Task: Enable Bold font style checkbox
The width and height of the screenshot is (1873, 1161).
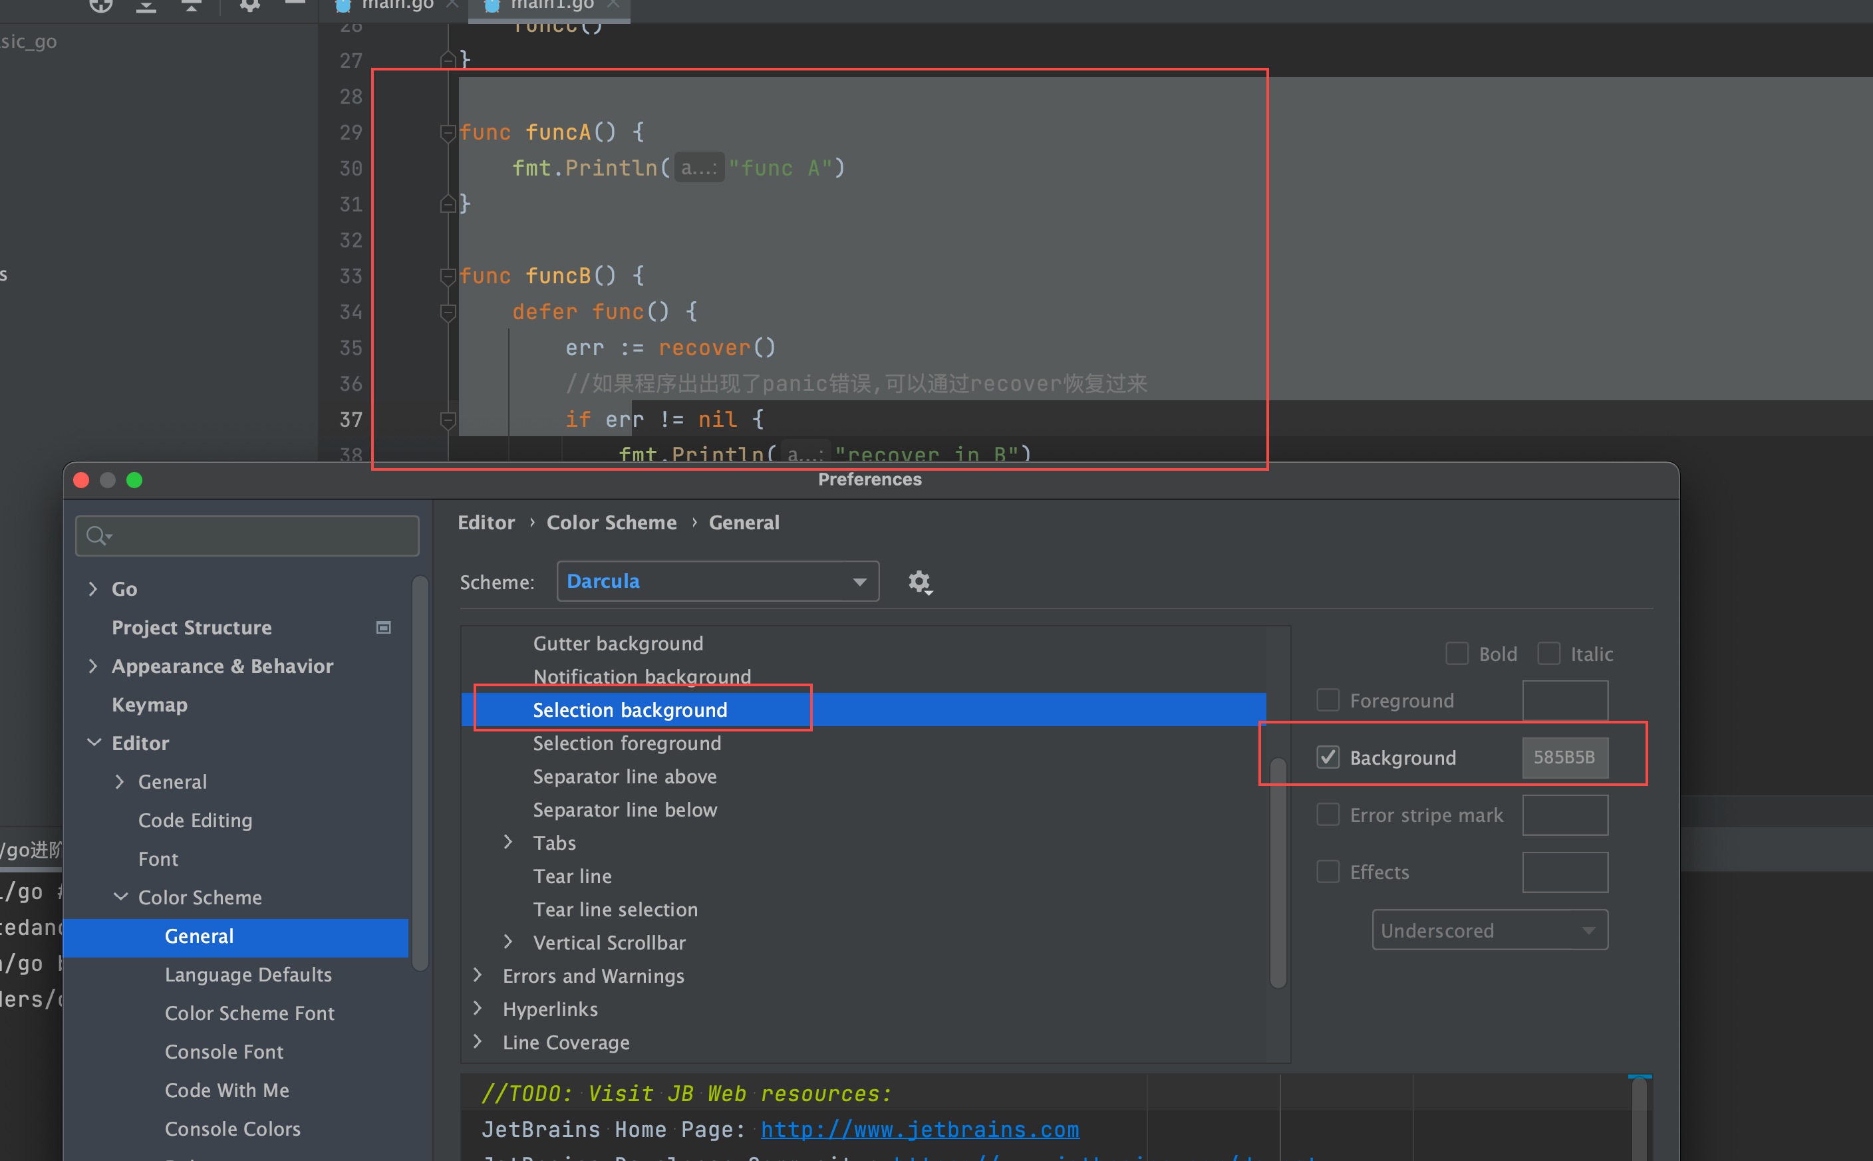Action: click(1457, 654)
